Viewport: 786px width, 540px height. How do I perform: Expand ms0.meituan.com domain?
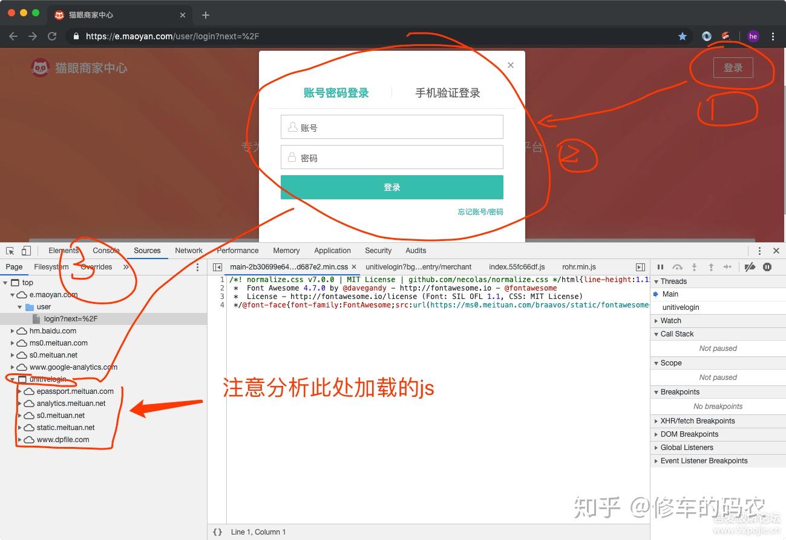tap(13, 343)
